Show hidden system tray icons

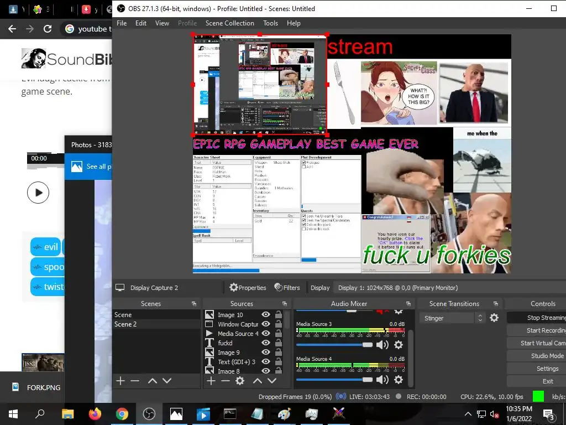(x=468, y=414)
